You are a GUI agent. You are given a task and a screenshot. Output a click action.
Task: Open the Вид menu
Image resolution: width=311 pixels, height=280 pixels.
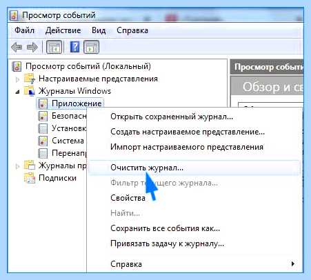pyautogui.click(x=99, y=30)
